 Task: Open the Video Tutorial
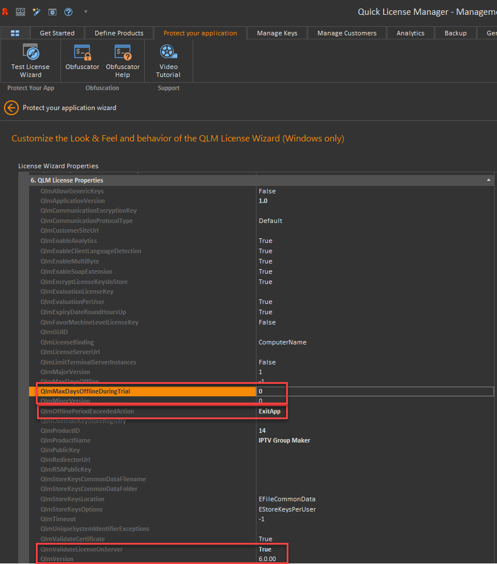pyautogui.click(x=168, y=61)
